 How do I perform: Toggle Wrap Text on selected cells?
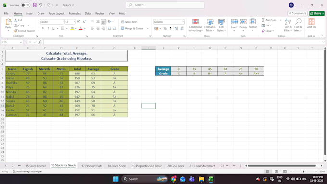[x=129, y=22]
